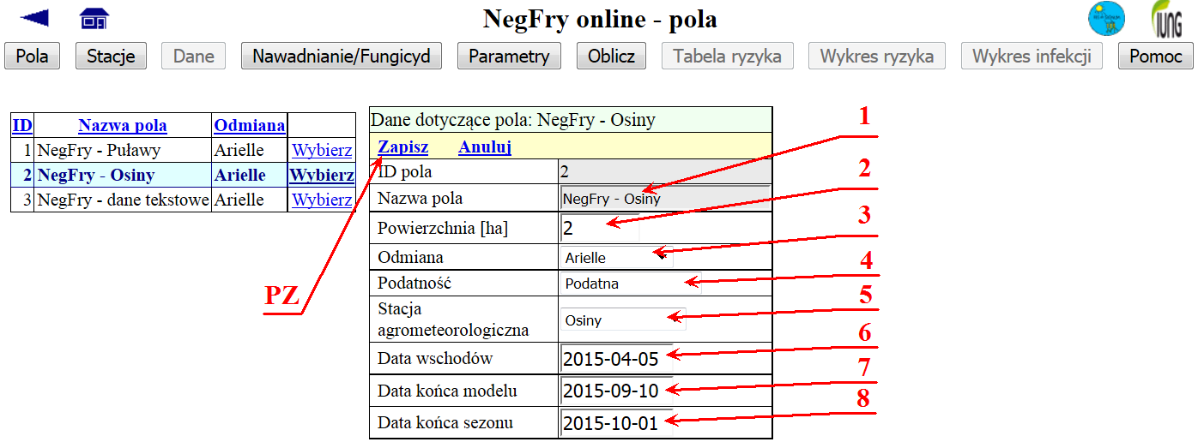This screenshot has width=1198, height=442.
Task: Click the Powierzchnia [ha] input
Action: [600, 229]
